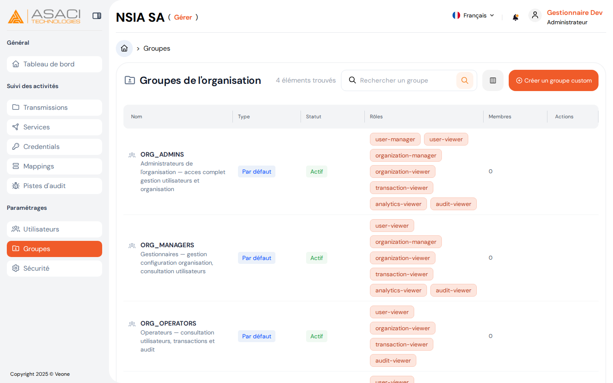The image size is (613, 383).
Task: Click the 4 éléments trouvés count
Action: pyautogui.click(x=306, y=80)
